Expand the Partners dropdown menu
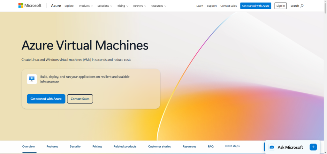Viewport: 327px width, 154px height. [140, 6]
